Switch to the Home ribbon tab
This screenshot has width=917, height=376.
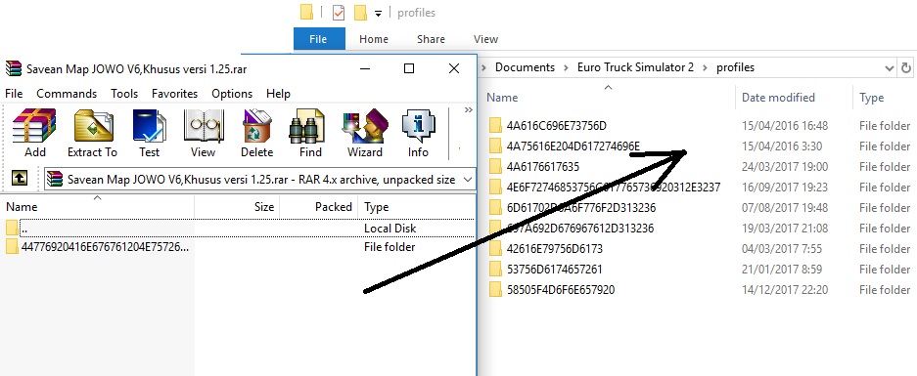[x=374, y=39]
